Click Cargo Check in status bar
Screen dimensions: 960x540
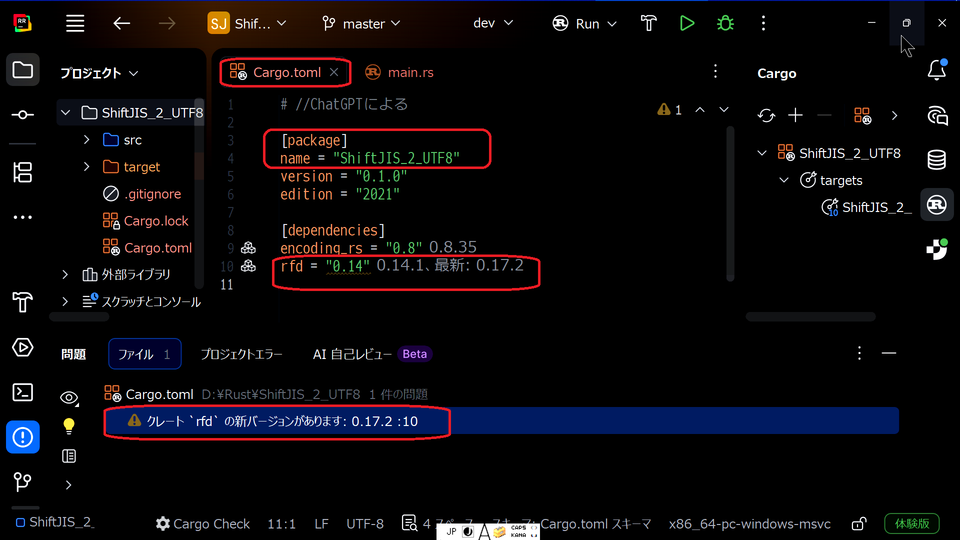point(203,523)
